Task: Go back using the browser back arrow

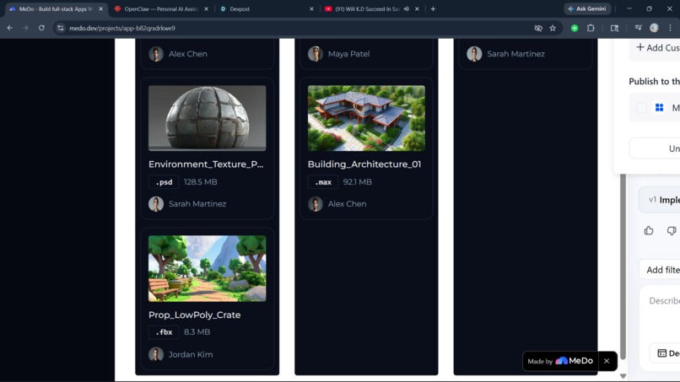Action: pyautogui.click(x=9, y=28)
